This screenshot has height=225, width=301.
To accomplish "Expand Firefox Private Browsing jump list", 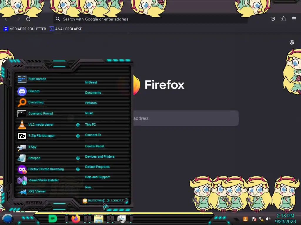I will click(78, 169).
